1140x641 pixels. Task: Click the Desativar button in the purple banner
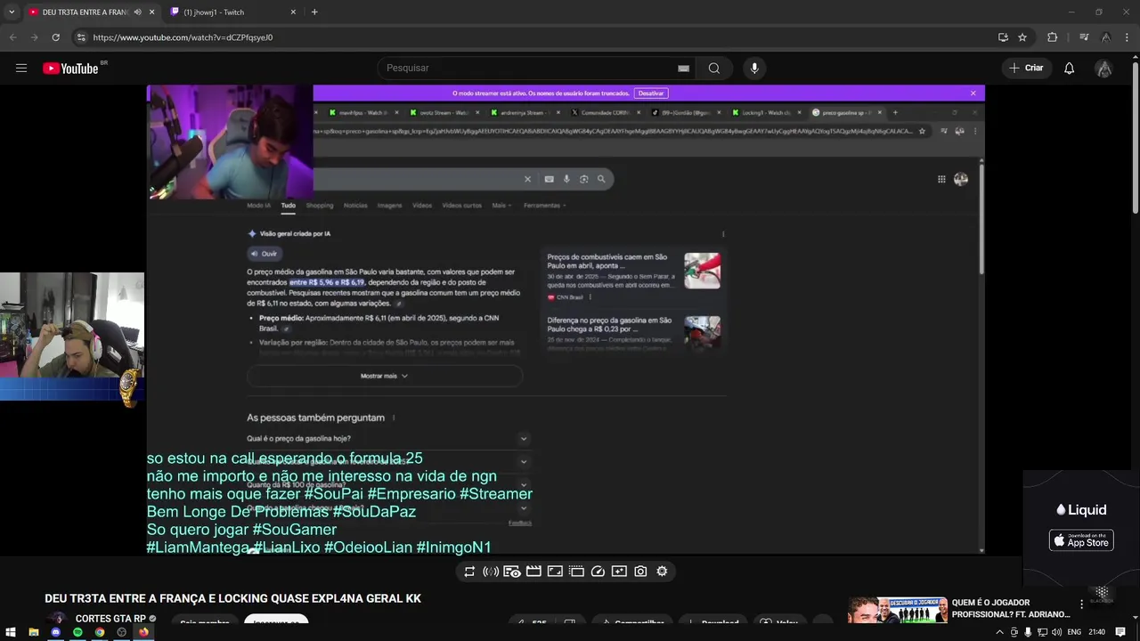click(x=651, y=93)
